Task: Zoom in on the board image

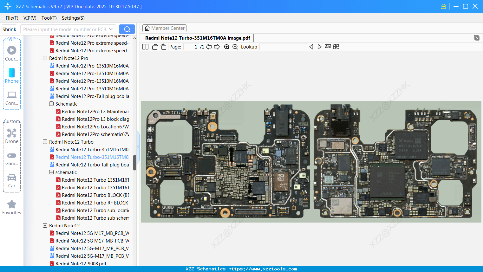Action: (227, 47)
